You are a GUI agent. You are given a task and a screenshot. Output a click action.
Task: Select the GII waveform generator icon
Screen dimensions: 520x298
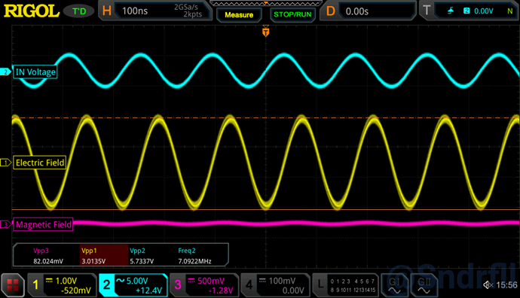424,285
